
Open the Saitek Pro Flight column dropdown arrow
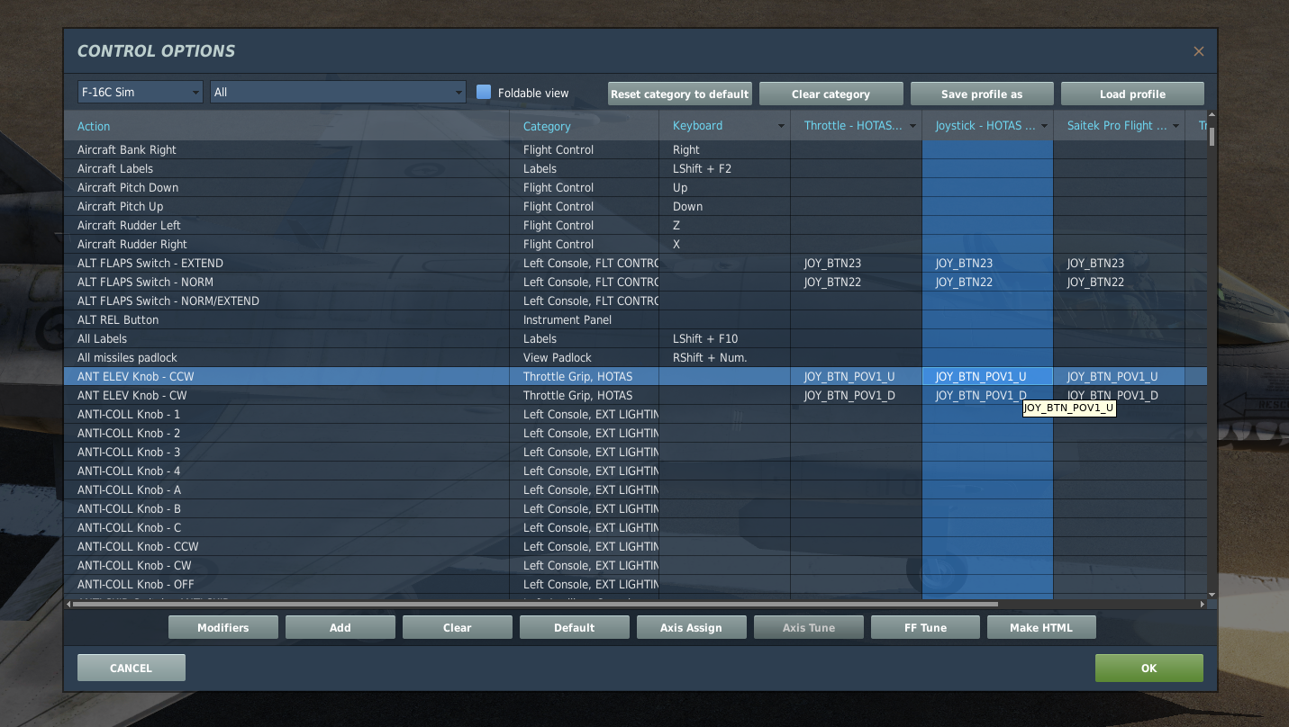click(1176, 126)
